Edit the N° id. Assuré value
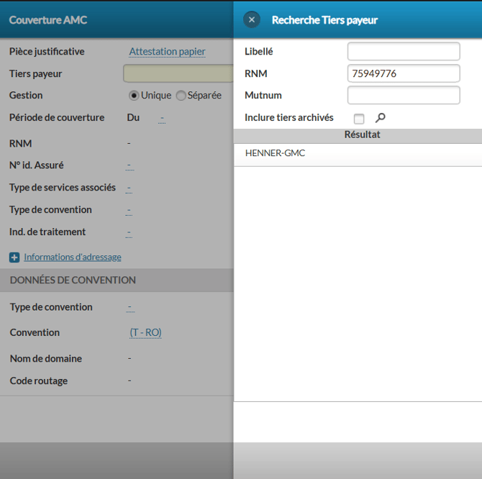This screenshot has width=482, height=479. coord(129,165)
